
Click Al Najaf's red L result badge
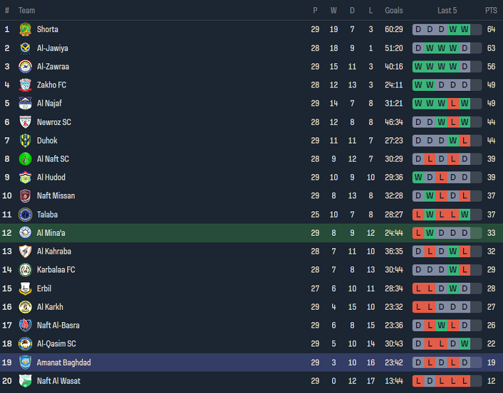click(453, 103)
